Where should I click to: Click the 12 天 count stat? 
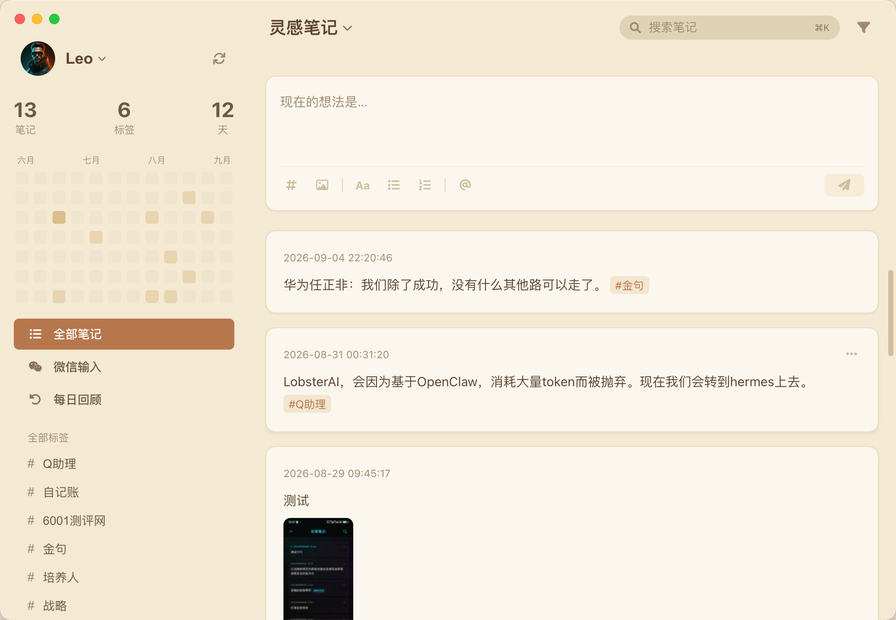[222, 118]
